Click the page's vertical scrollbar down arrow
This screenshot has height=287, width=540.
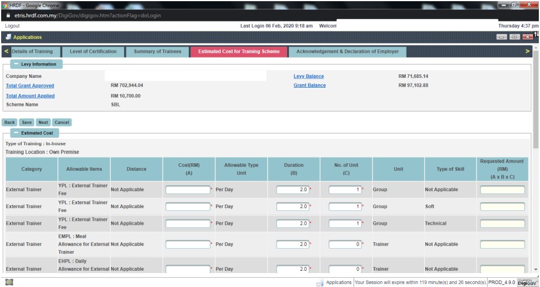[536, 270]
